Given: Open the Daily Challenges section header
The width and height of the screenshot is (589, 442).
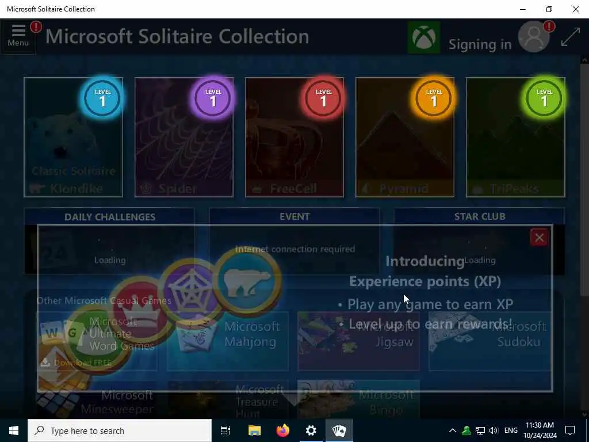Looking at the screenshot, I should click(x=110, y=217).
